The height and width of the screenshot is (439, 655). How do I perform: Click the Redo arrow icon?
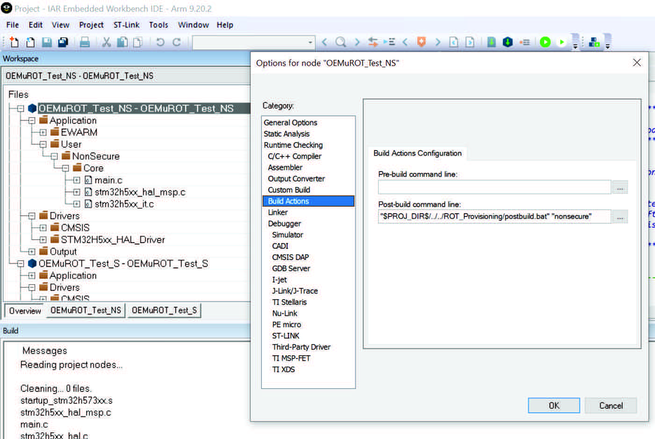[177, 42]
